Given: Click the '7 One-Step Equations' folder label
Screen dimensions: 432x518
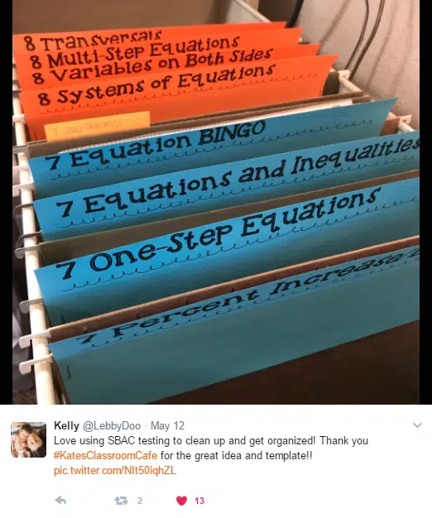Looking at the screenshot, I should 216,233.
